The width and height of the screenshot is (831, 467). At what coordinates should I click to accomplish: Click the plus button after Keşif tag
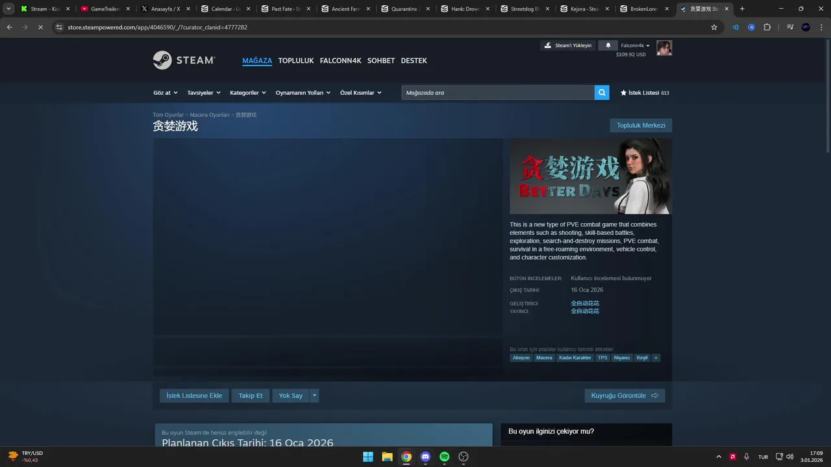click(656, 358)
